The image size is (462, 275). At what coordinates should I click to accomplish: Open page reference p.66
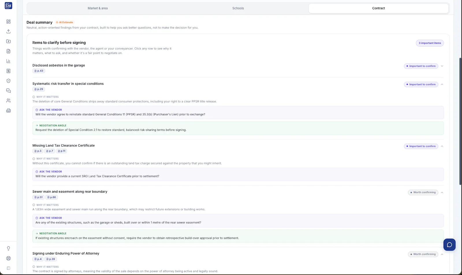pyautogui.click(x=52, y=197)
